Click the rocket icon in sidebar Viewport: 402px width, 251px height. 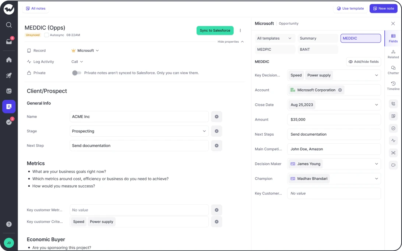tap(9, 75)
